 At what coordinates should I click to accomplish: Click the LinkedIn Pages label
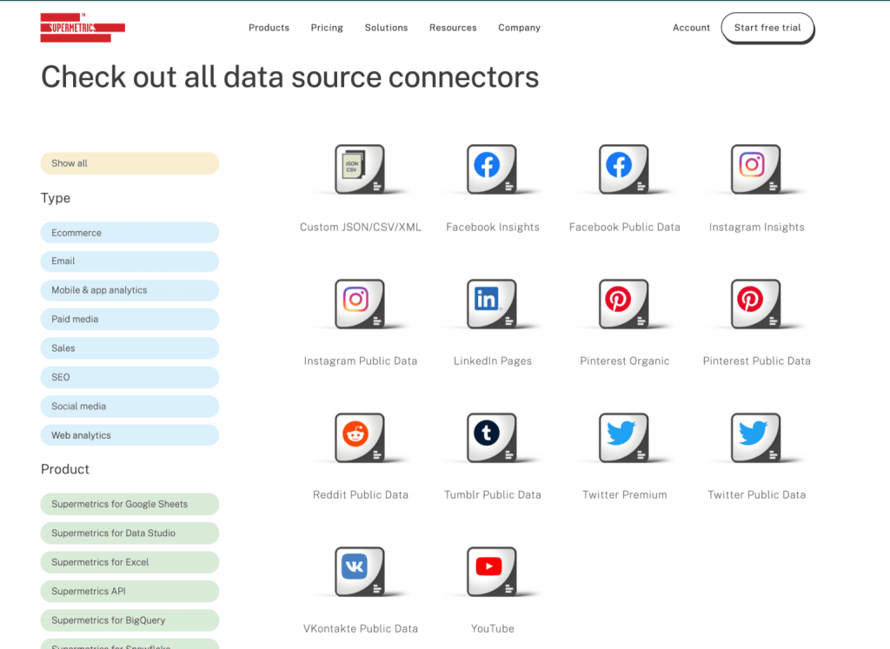[x=493, y=361]
